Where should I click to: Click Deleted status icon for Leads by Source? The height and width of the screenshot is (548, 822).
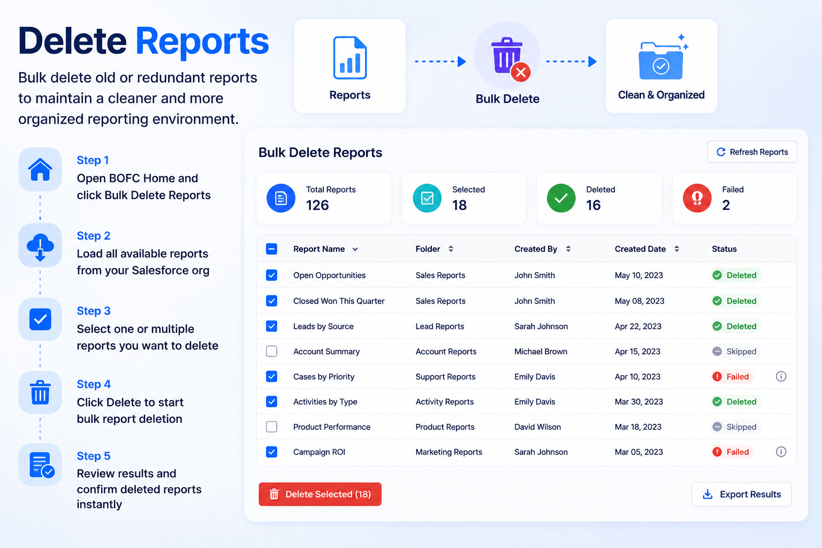(x=717, y=326)
